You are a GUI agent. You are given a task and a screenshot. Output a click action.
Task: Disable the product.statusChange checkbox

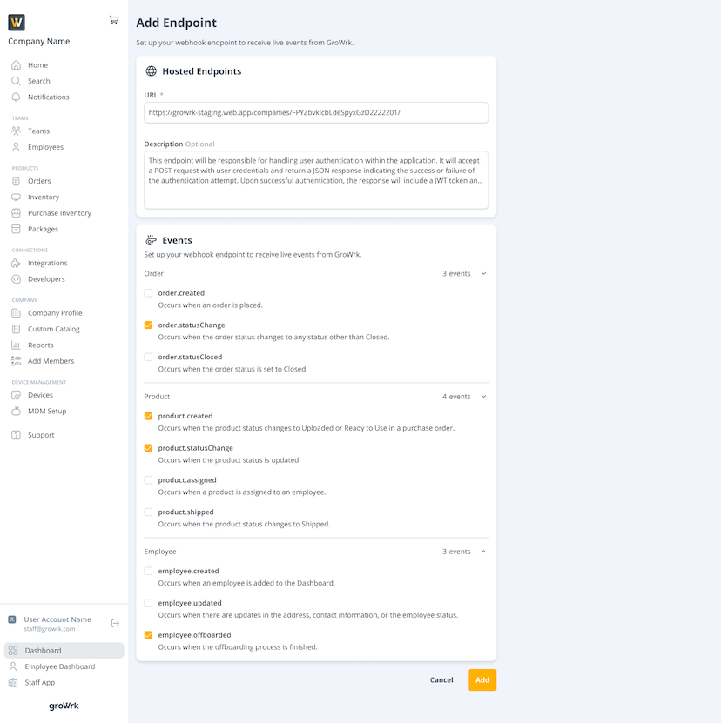click(149, 447)
